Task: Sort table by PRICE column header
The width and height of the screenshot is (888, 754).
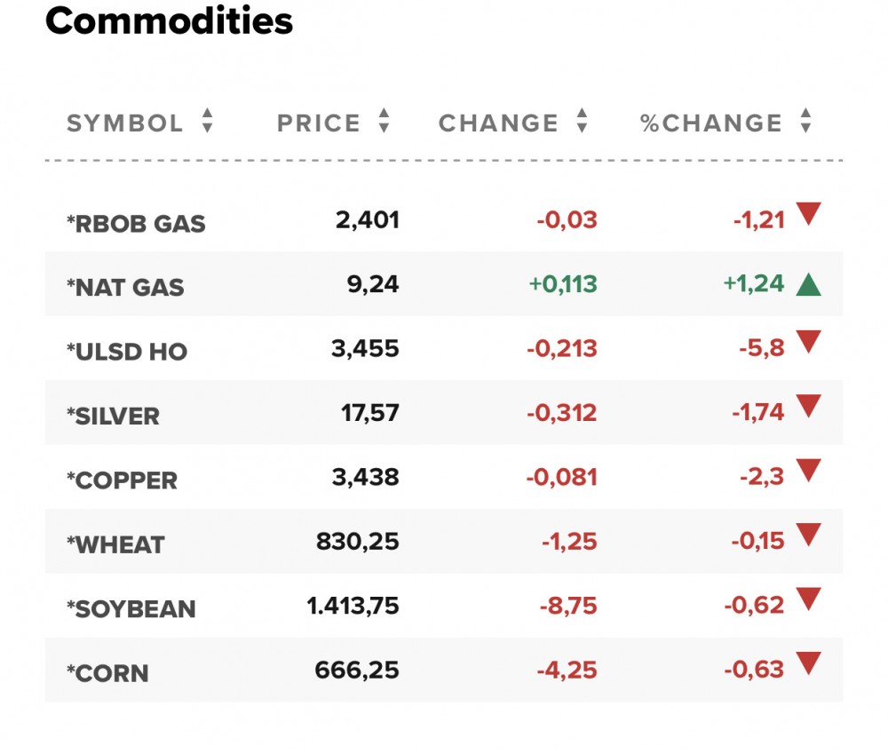Action: 319,123
